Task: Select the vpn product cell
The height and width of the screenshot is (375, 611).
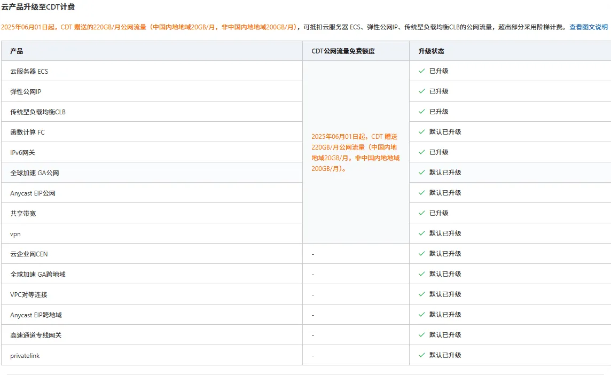Action: (x=152, y=233)
